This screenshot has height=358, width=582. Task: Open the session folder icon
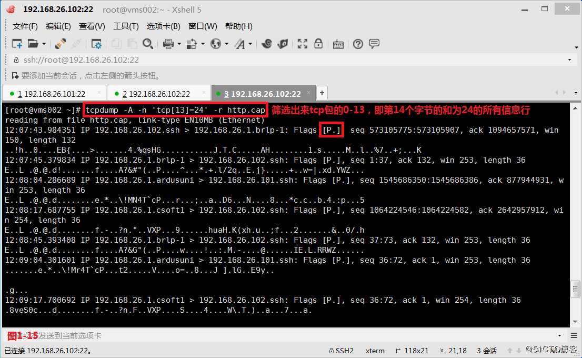pyautogui.click(x=33, y=44)
